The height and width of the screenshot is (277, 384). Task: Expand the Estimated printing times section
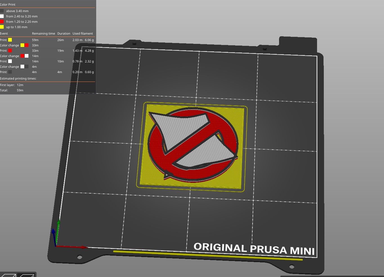pyautogui.click(x=18, y=78)
